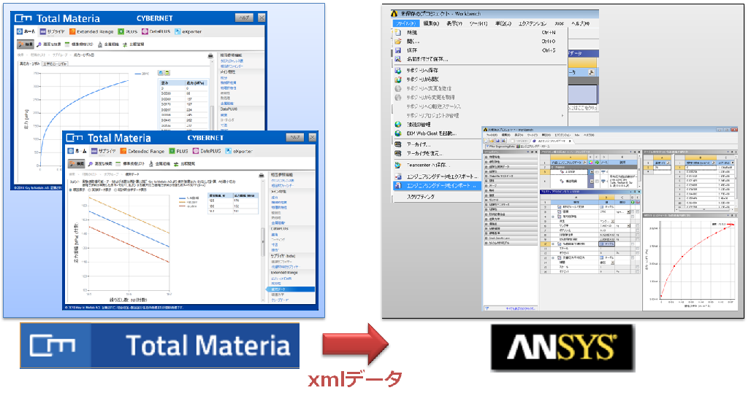
Task: Click サプライヤ icon in back Total Materia window
Action: click(42, 31)
